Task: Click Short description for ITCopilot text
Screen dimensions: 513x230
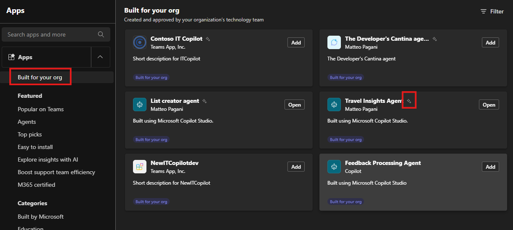Action: pos(167,59)
